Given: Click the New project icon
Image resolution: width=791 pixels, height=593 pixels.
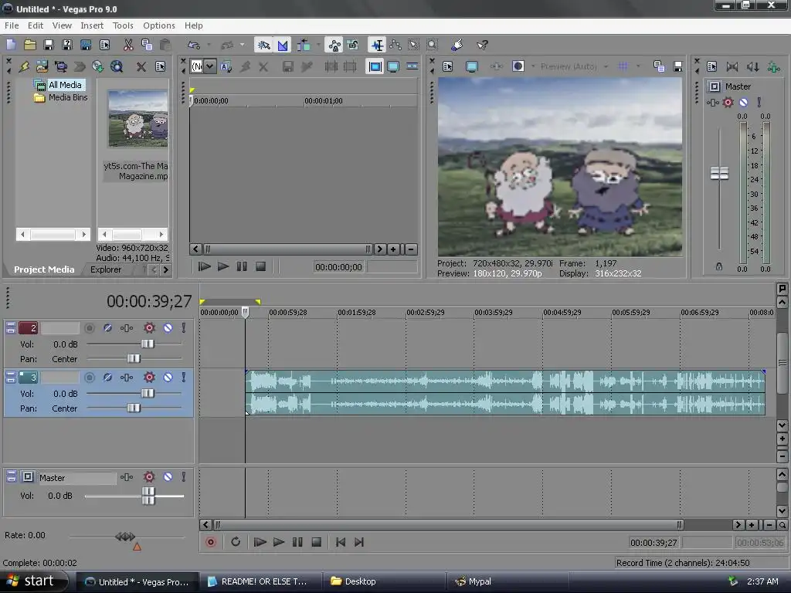Looking at the screenshot, I should coord(11,45).
